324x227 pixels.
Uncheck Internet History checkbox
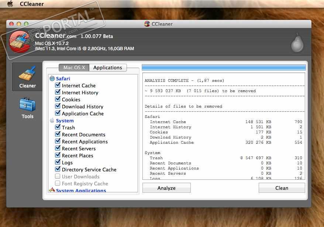pyautogui.click(x=58, y=92)
